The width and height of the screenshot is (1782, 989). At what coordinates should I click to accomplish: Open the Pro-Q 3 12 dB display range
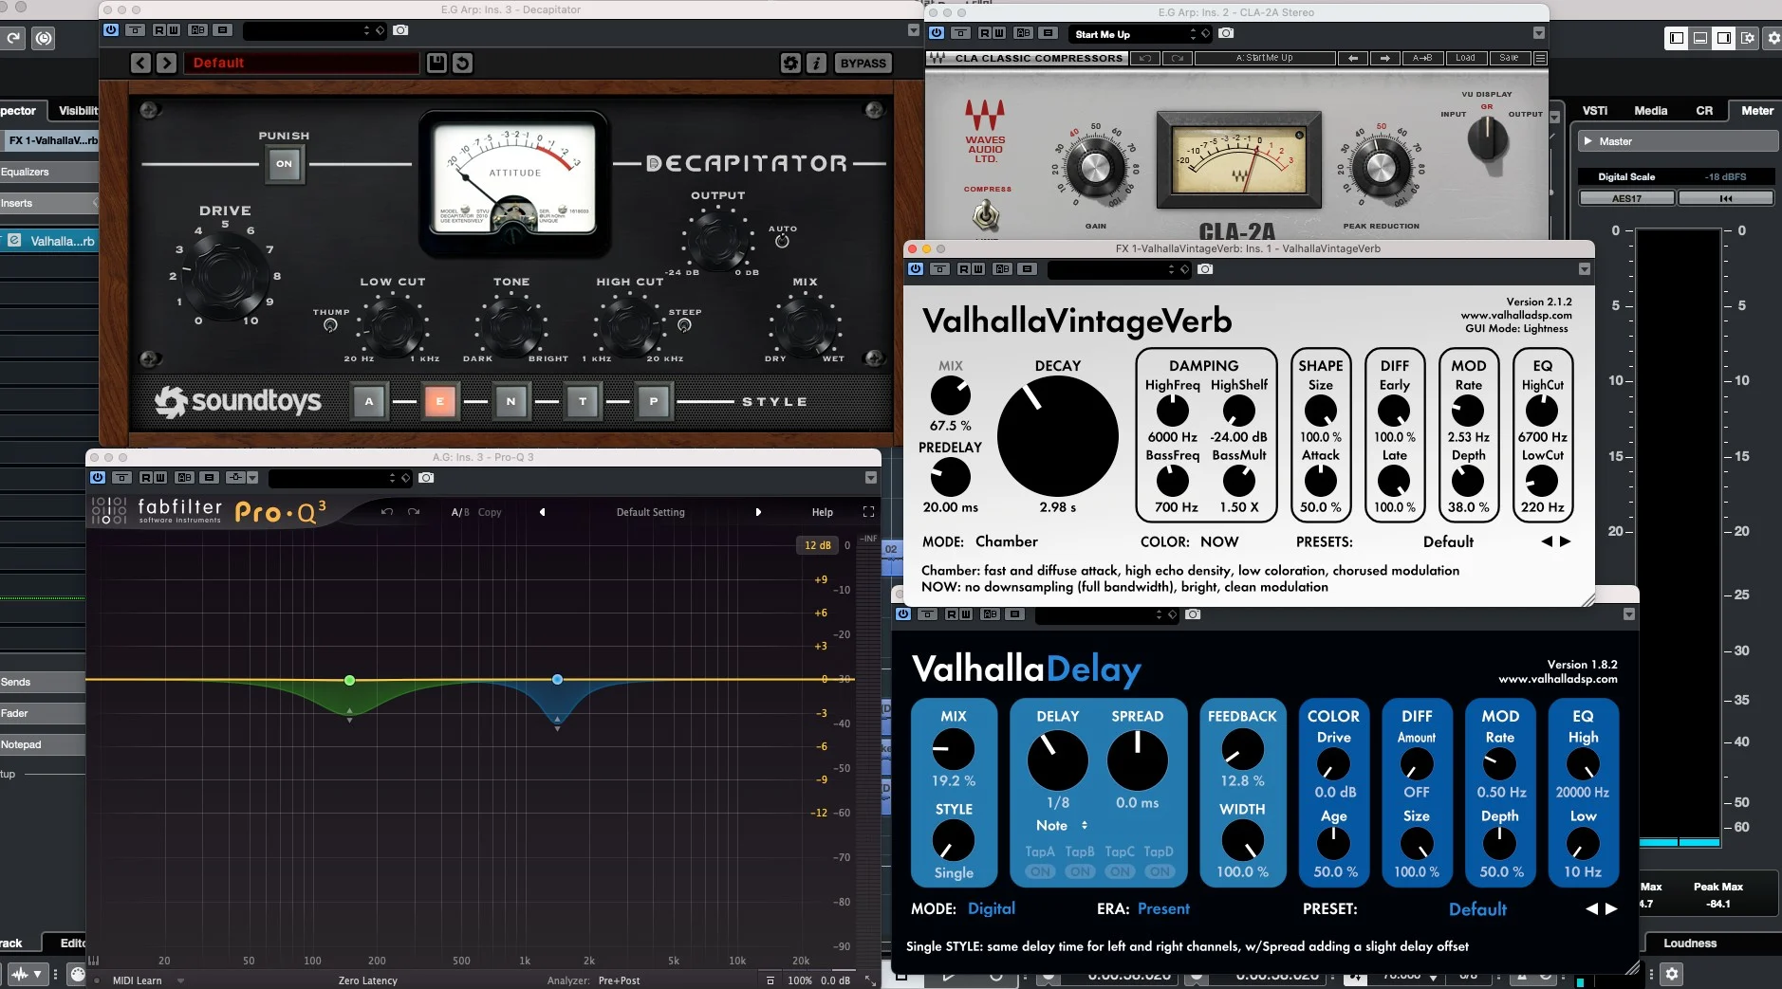[817, 545]
